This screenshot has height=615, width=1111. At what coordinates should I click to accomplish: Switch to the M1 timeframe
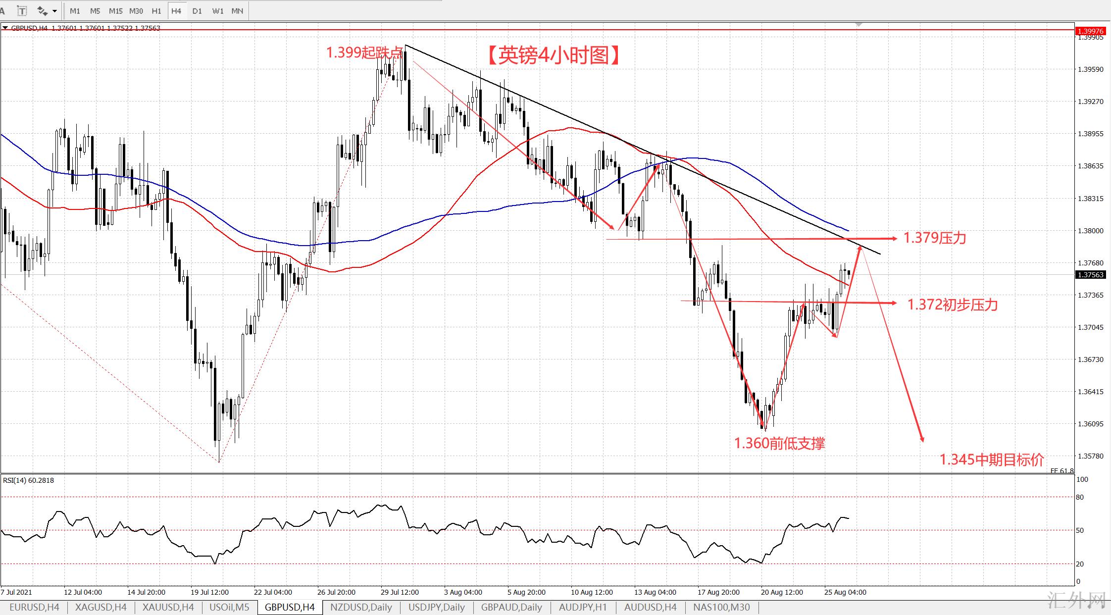click(x=75, y=10)
